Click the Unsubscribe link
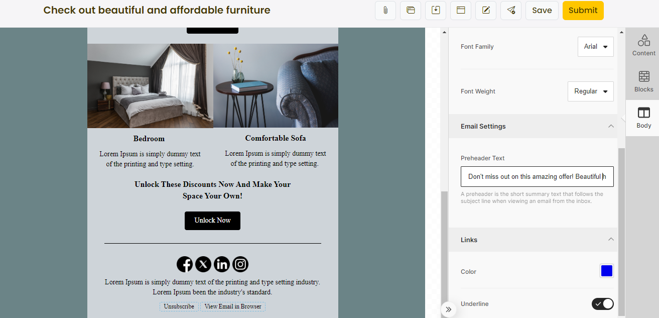This screenshot has width=659, height=318. pyautogui.click(x=179, y=306)
